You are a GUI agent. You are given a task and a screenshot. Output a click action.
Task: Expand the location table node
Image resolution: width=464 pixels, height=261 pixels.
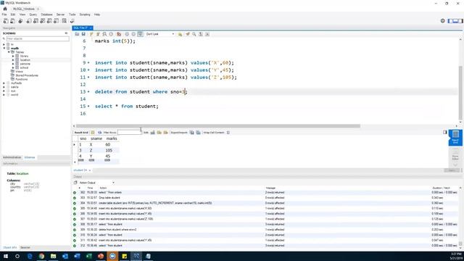pyautogui.click(x=13, y=59)
